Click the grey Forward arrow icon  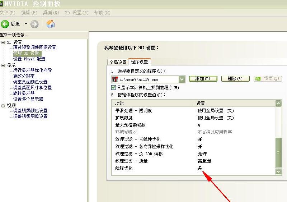(x=34, y=24)
